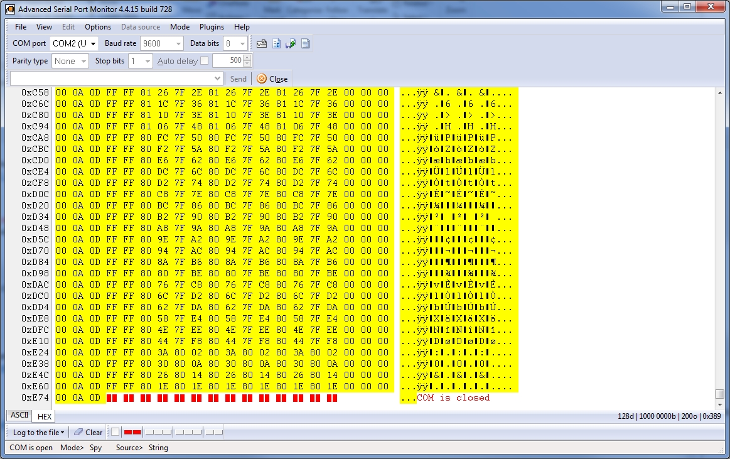730x459 pixels.
Task: Switch to the HEX tab
Action: 44,416
